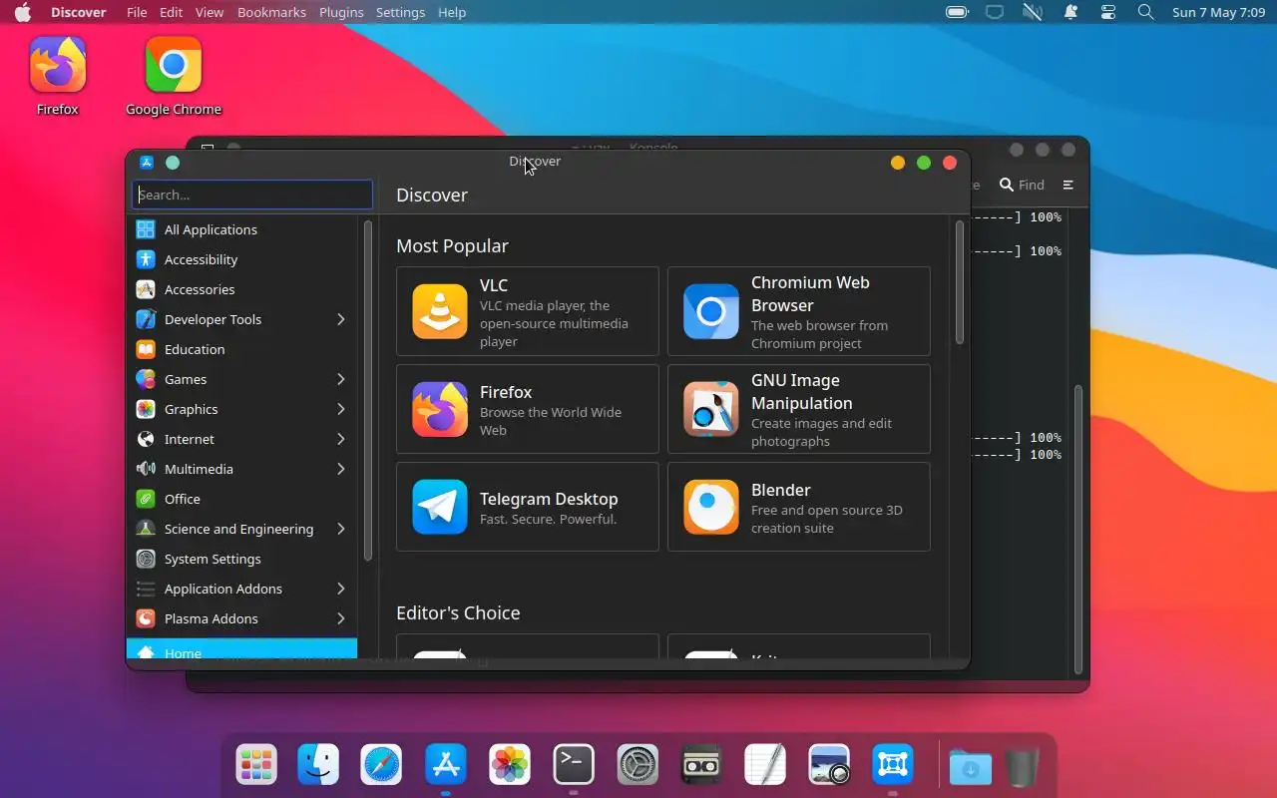1277x798 pixels.
Task: Click the Education category icon
Action: pos(146,349)
